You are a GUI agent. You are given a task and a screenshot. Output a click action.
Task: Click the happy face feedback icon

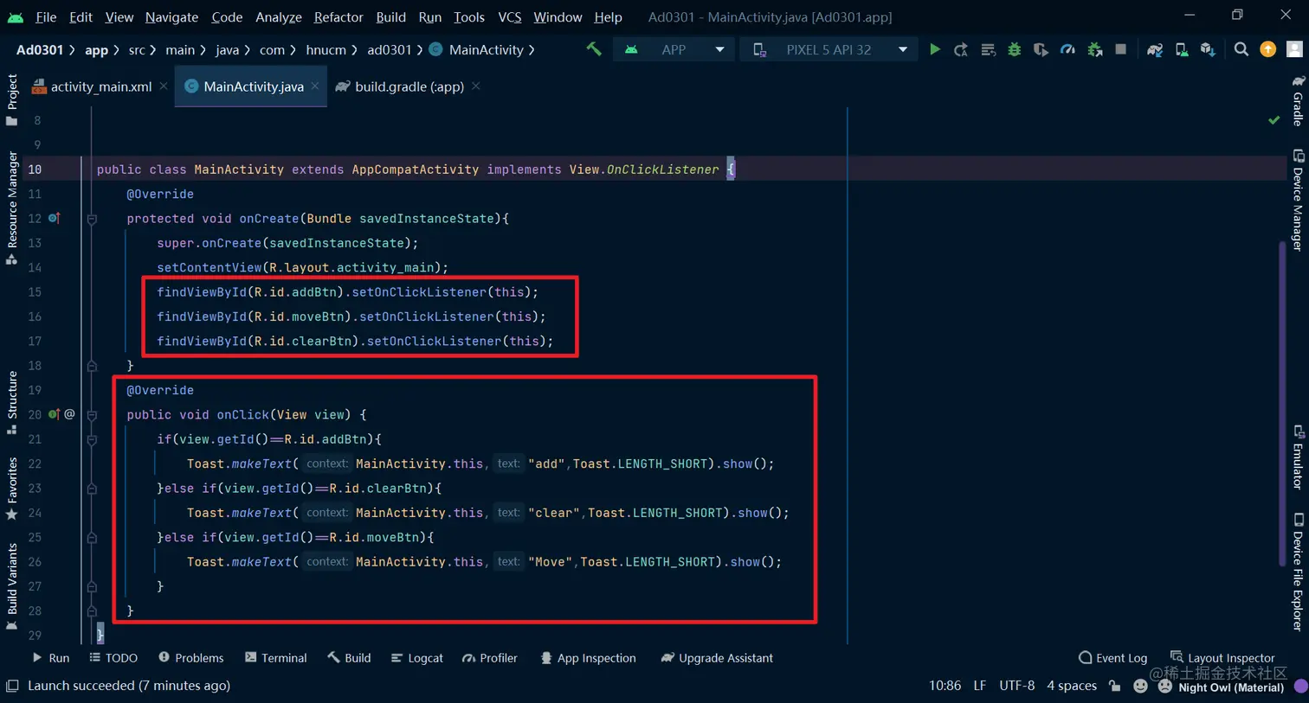[1140, 686]
